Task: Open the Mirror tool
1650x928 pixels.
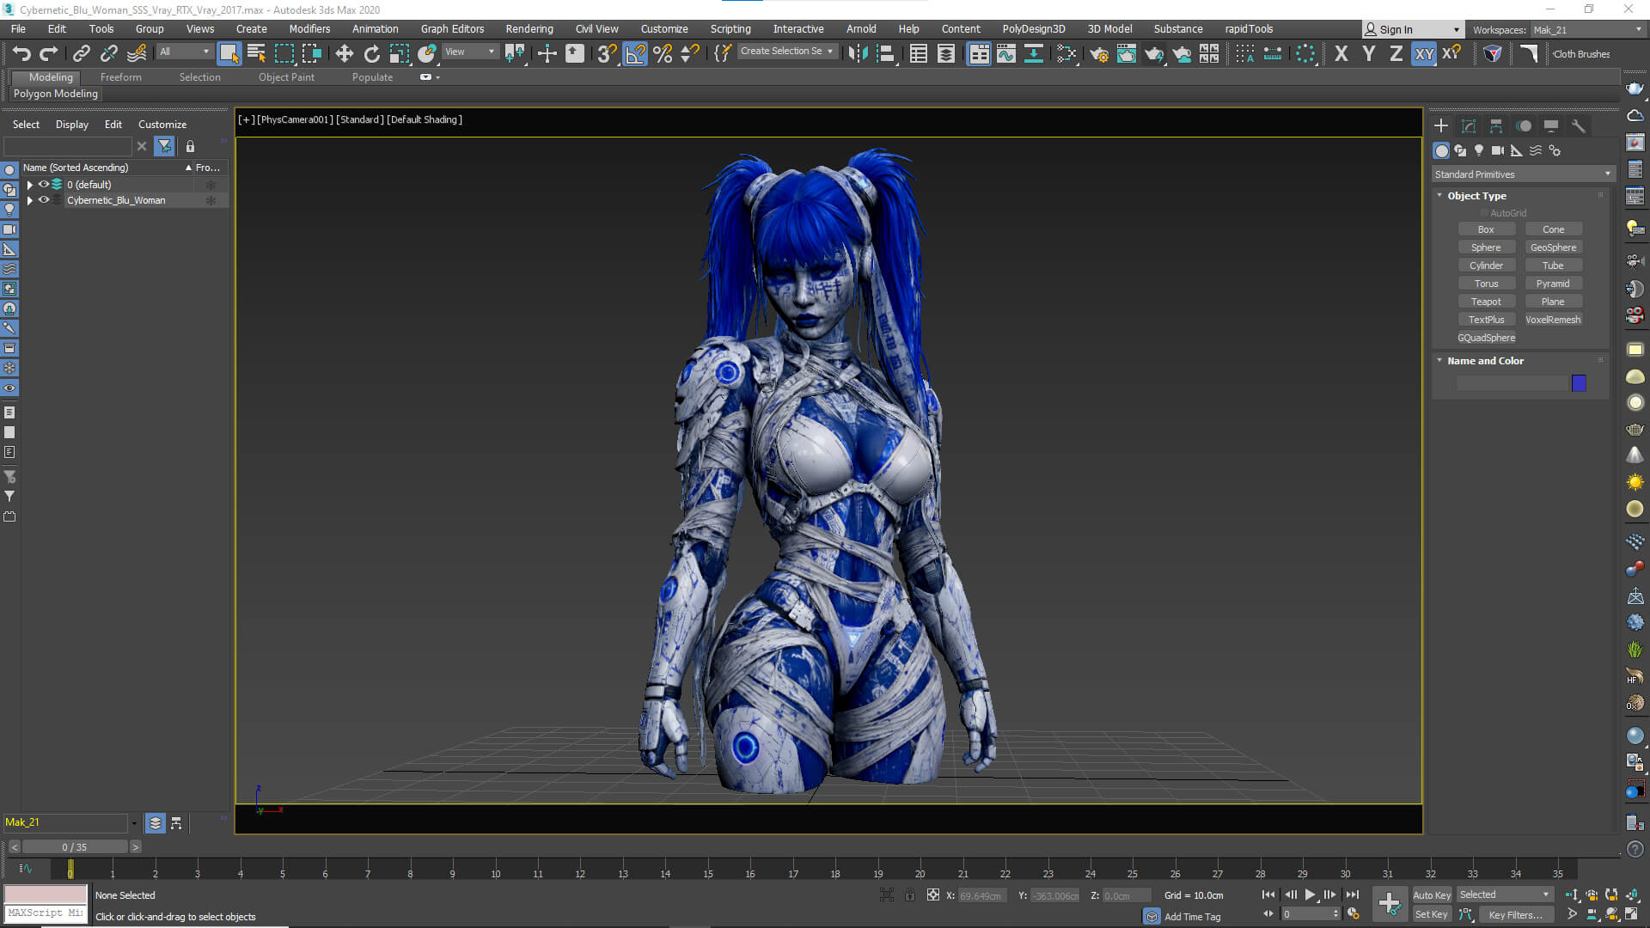Action: [x=858, y=53]
